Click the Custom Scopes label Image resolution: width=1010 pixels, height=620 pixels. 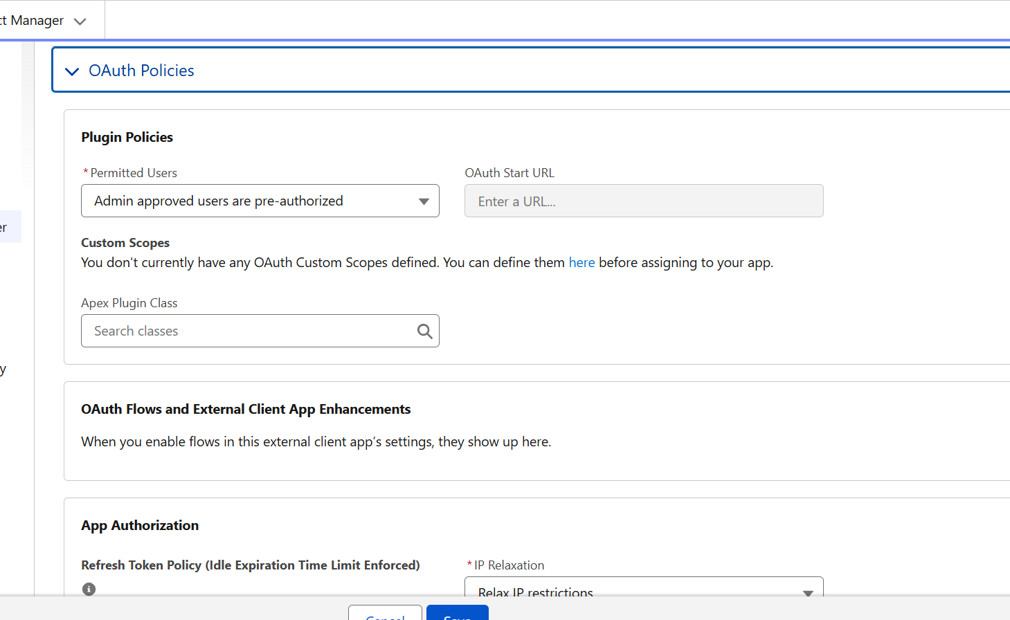[125, 243]
